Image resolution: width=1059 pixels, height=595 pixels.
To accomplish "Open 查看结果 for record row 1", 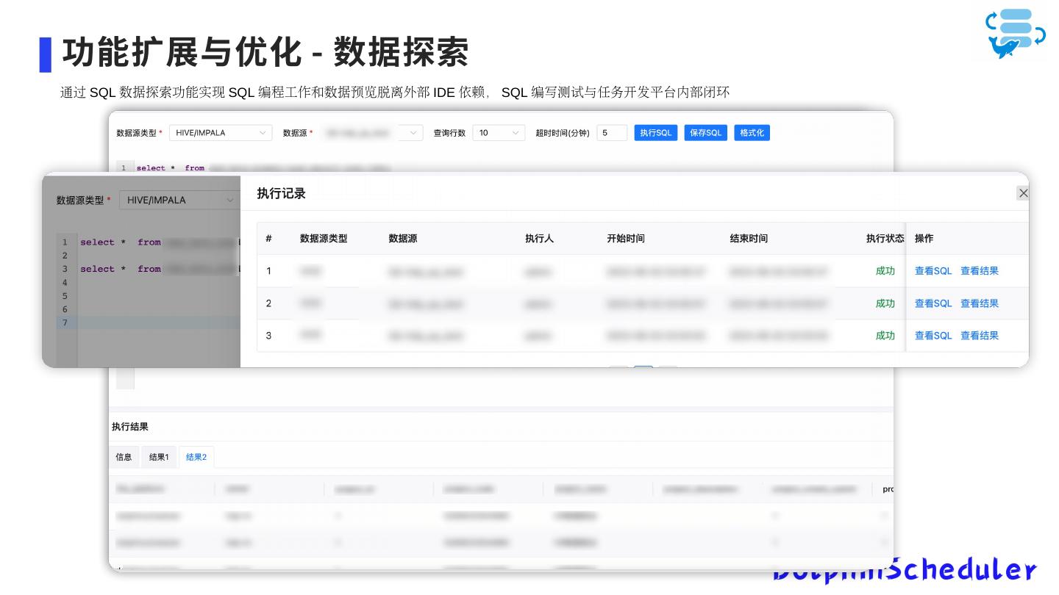I will [x=980, y=271].
